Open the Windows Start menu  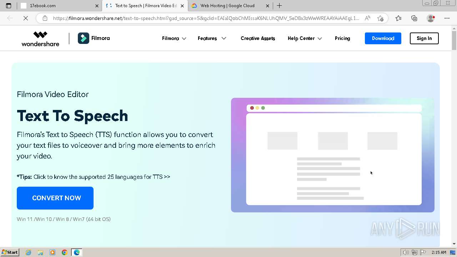pos(10,252)
